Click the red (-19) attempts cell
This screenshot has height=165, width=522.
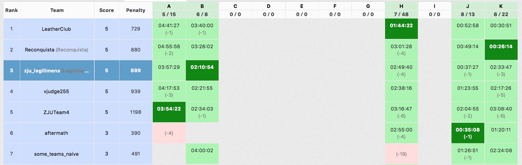pos(401,154)
